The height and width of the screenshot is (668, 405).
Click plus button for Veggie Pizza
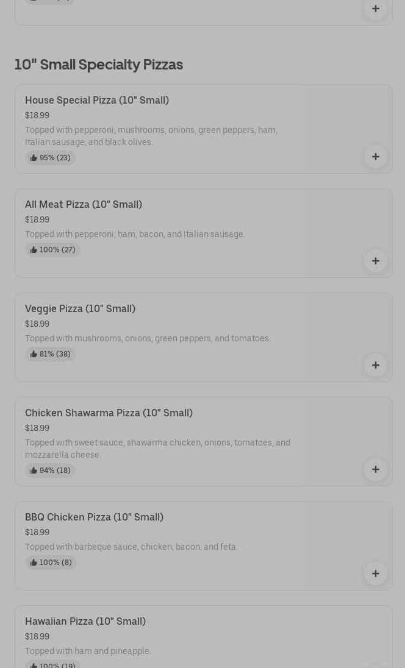[376, 365]
